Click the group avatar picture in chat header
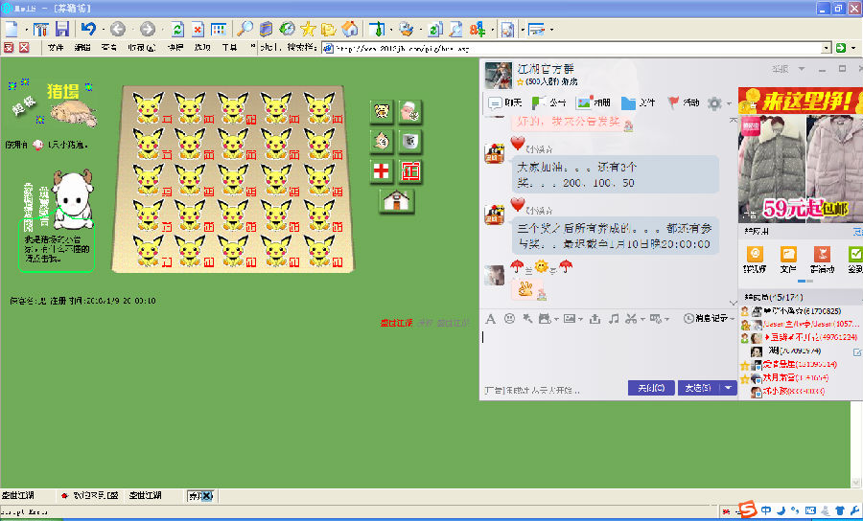863x521 pixels. coord(499,75)
